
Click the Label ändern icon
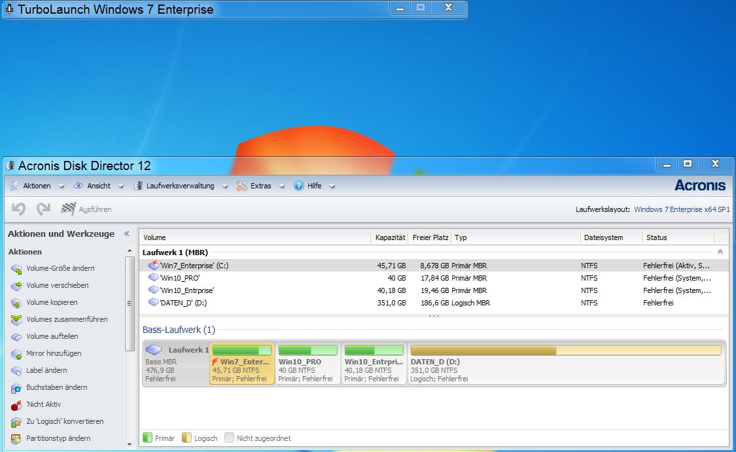coord(16,371)
